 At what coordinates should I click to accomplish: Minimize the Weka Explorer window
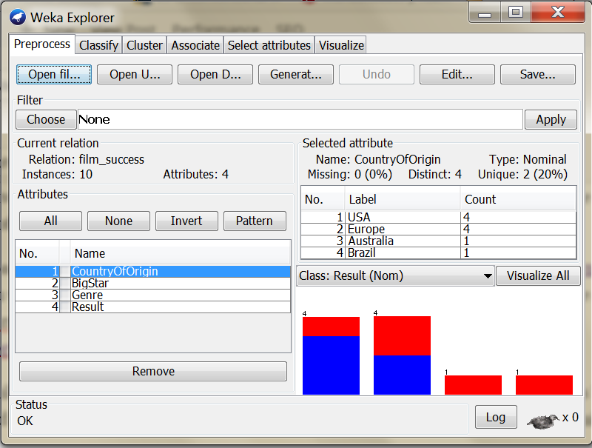click(x=485, y=12)
